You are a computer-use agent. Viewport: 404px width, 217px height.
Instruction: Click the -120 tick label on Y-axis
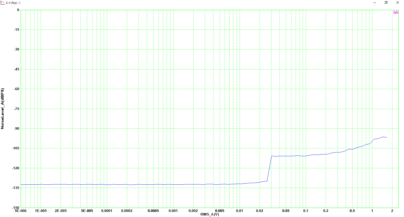click(16, 168)
